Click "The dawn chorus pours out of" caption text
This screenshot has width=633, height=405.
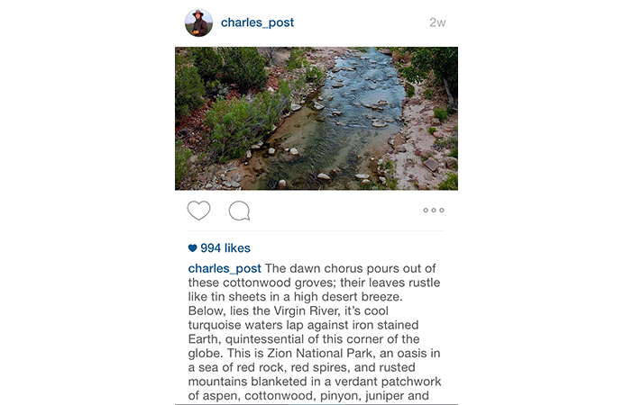click(351, 268)
